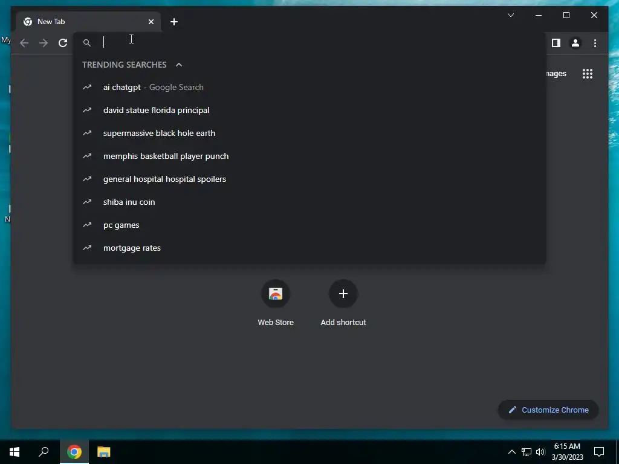The width and height of the screenshot is (619, 464).
Task: Select the 'shiba inu coin' suggestion
Action: tap(309, 202)
